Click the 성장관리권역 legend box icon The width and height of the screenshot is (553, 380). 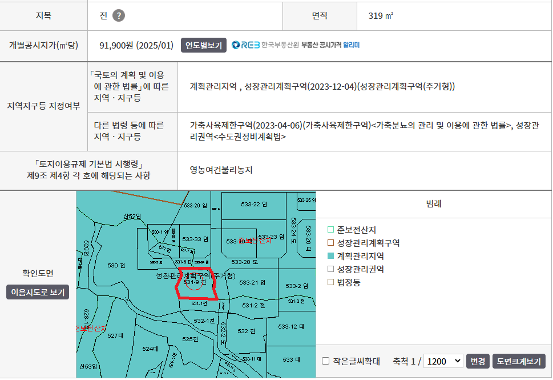(x=330, y=269)
